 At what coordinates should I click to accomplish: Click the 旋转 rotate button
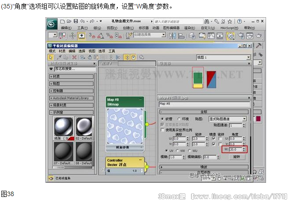(237, 157)
